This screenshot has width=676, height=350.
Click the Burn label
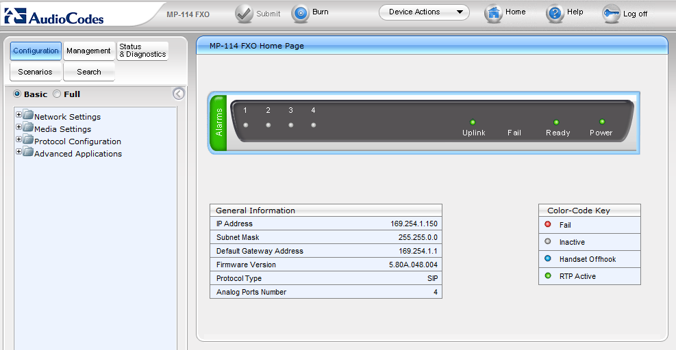click(x=321, y=12)
